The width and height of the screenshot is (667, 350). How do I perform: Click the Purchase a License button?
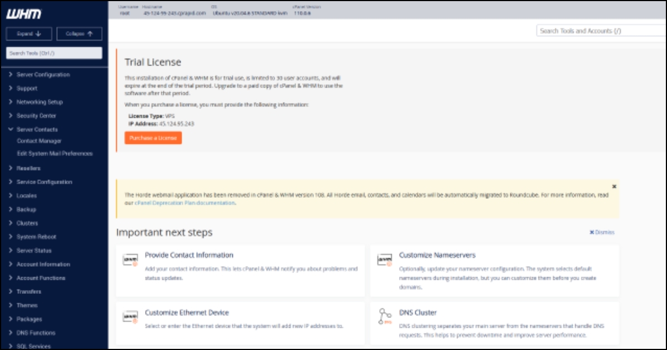point(153,138)
